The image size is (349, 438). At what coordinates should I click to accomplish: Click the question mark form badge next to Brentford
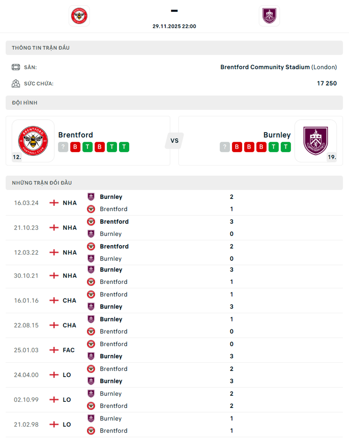click(x=63, y=147)
